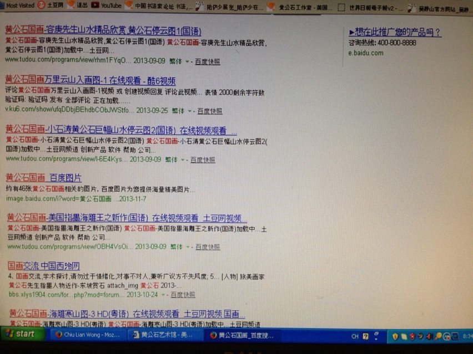Open result 黄公石国画万里云山入画图-1 酷6视频
This screenshot has width=473, height=354.
[90, 80]
